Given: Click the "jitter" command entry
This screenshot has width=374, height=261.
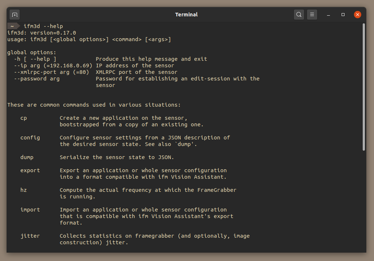Looking at the screenshot, I should pos(30,236).
